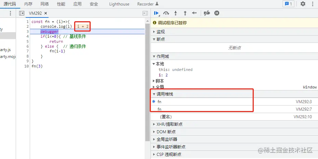Open the Recorder tab
This screenshot has height=159, width=318.
(x=148, y=4)
